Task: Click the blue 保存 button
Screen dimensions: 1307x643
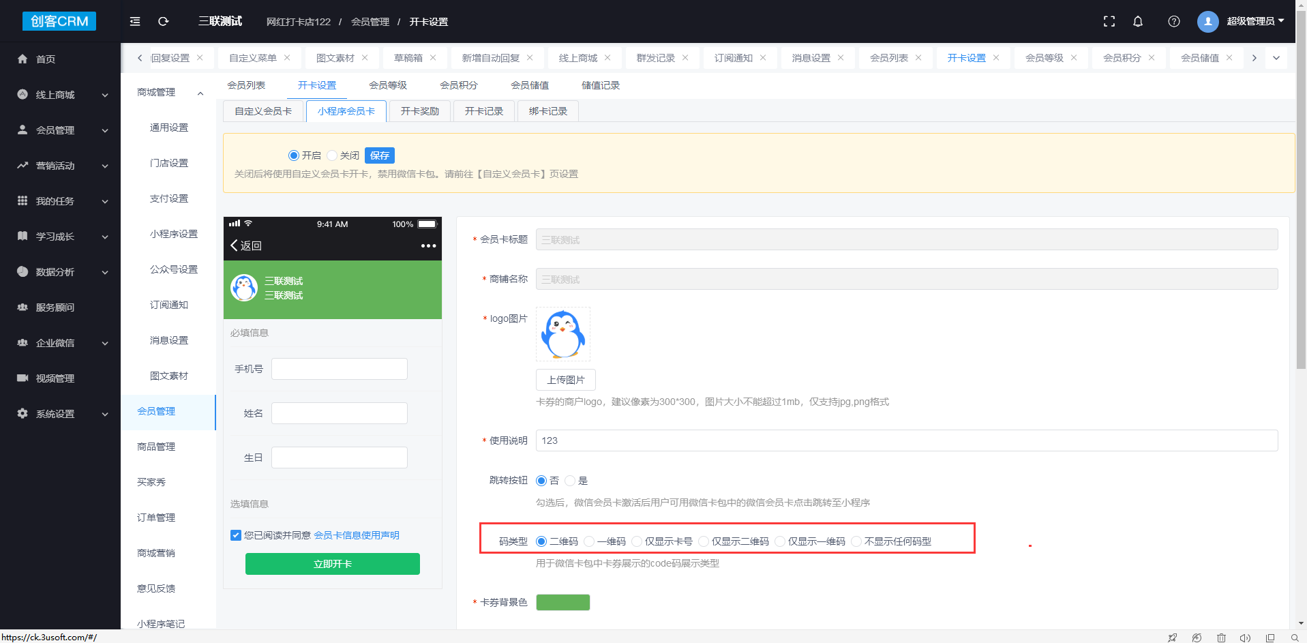Action: point(380,155)
